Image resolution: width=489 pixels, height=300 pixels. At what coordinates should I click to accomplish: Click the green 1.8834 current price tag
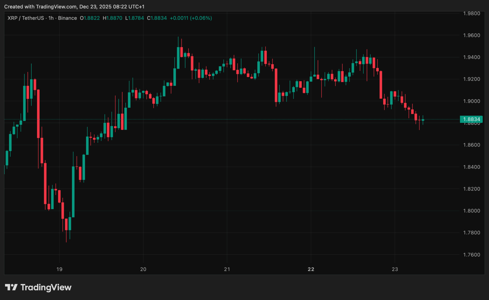(x=471, y=119)
